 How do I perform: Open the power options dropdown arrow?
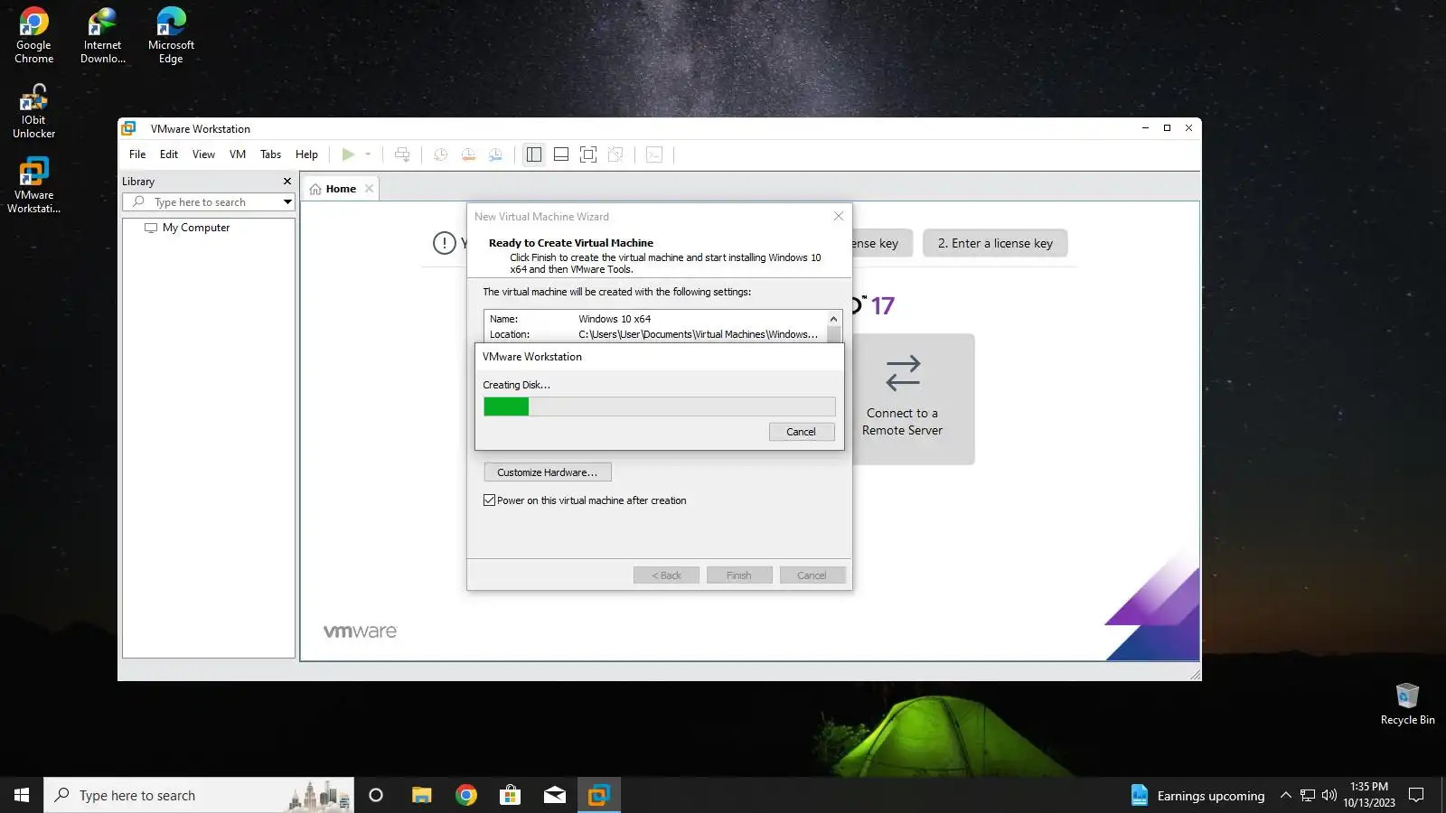pos(368,154)
